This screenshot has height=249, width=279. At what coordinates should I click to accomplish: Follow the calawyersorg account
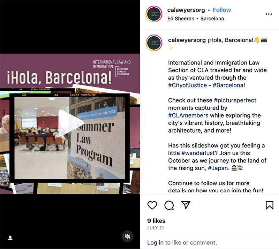click(222, 10)
